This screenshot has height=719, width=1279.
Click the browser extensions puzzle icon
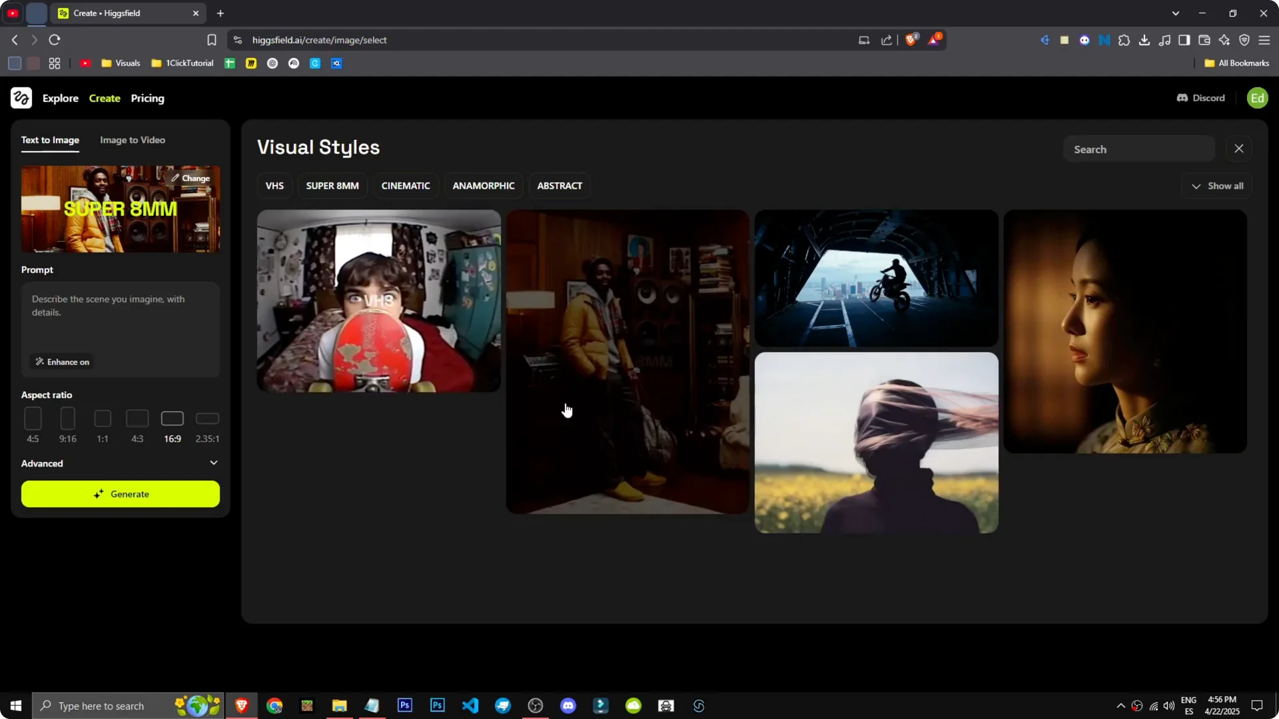pyautogui.click(x=1125, y=40)
